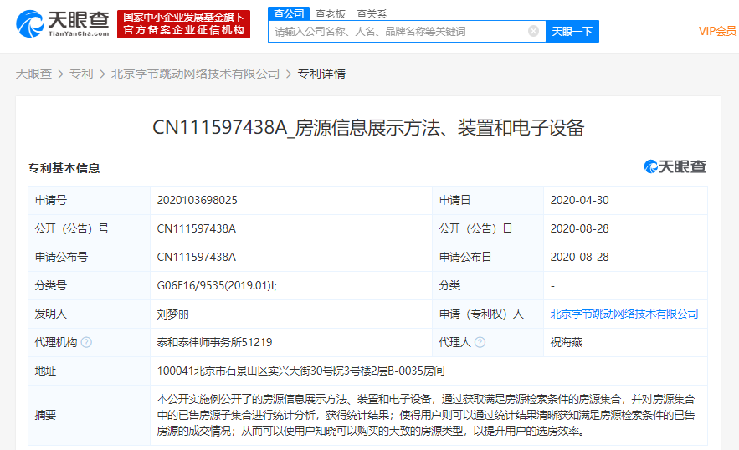Hit the 天眼一下 search button
The height and width of the screenshot is (450, 739).
tap(572, 32)
